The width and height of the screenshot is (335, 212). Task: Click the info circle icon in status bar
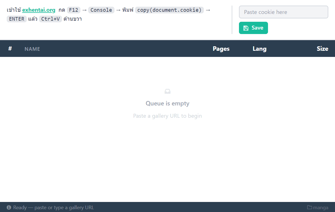9,207
